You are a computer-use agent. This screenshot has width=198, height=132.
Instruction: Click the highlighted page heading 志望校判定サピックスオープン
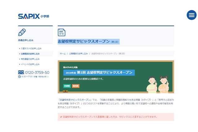tap(89, 42)
